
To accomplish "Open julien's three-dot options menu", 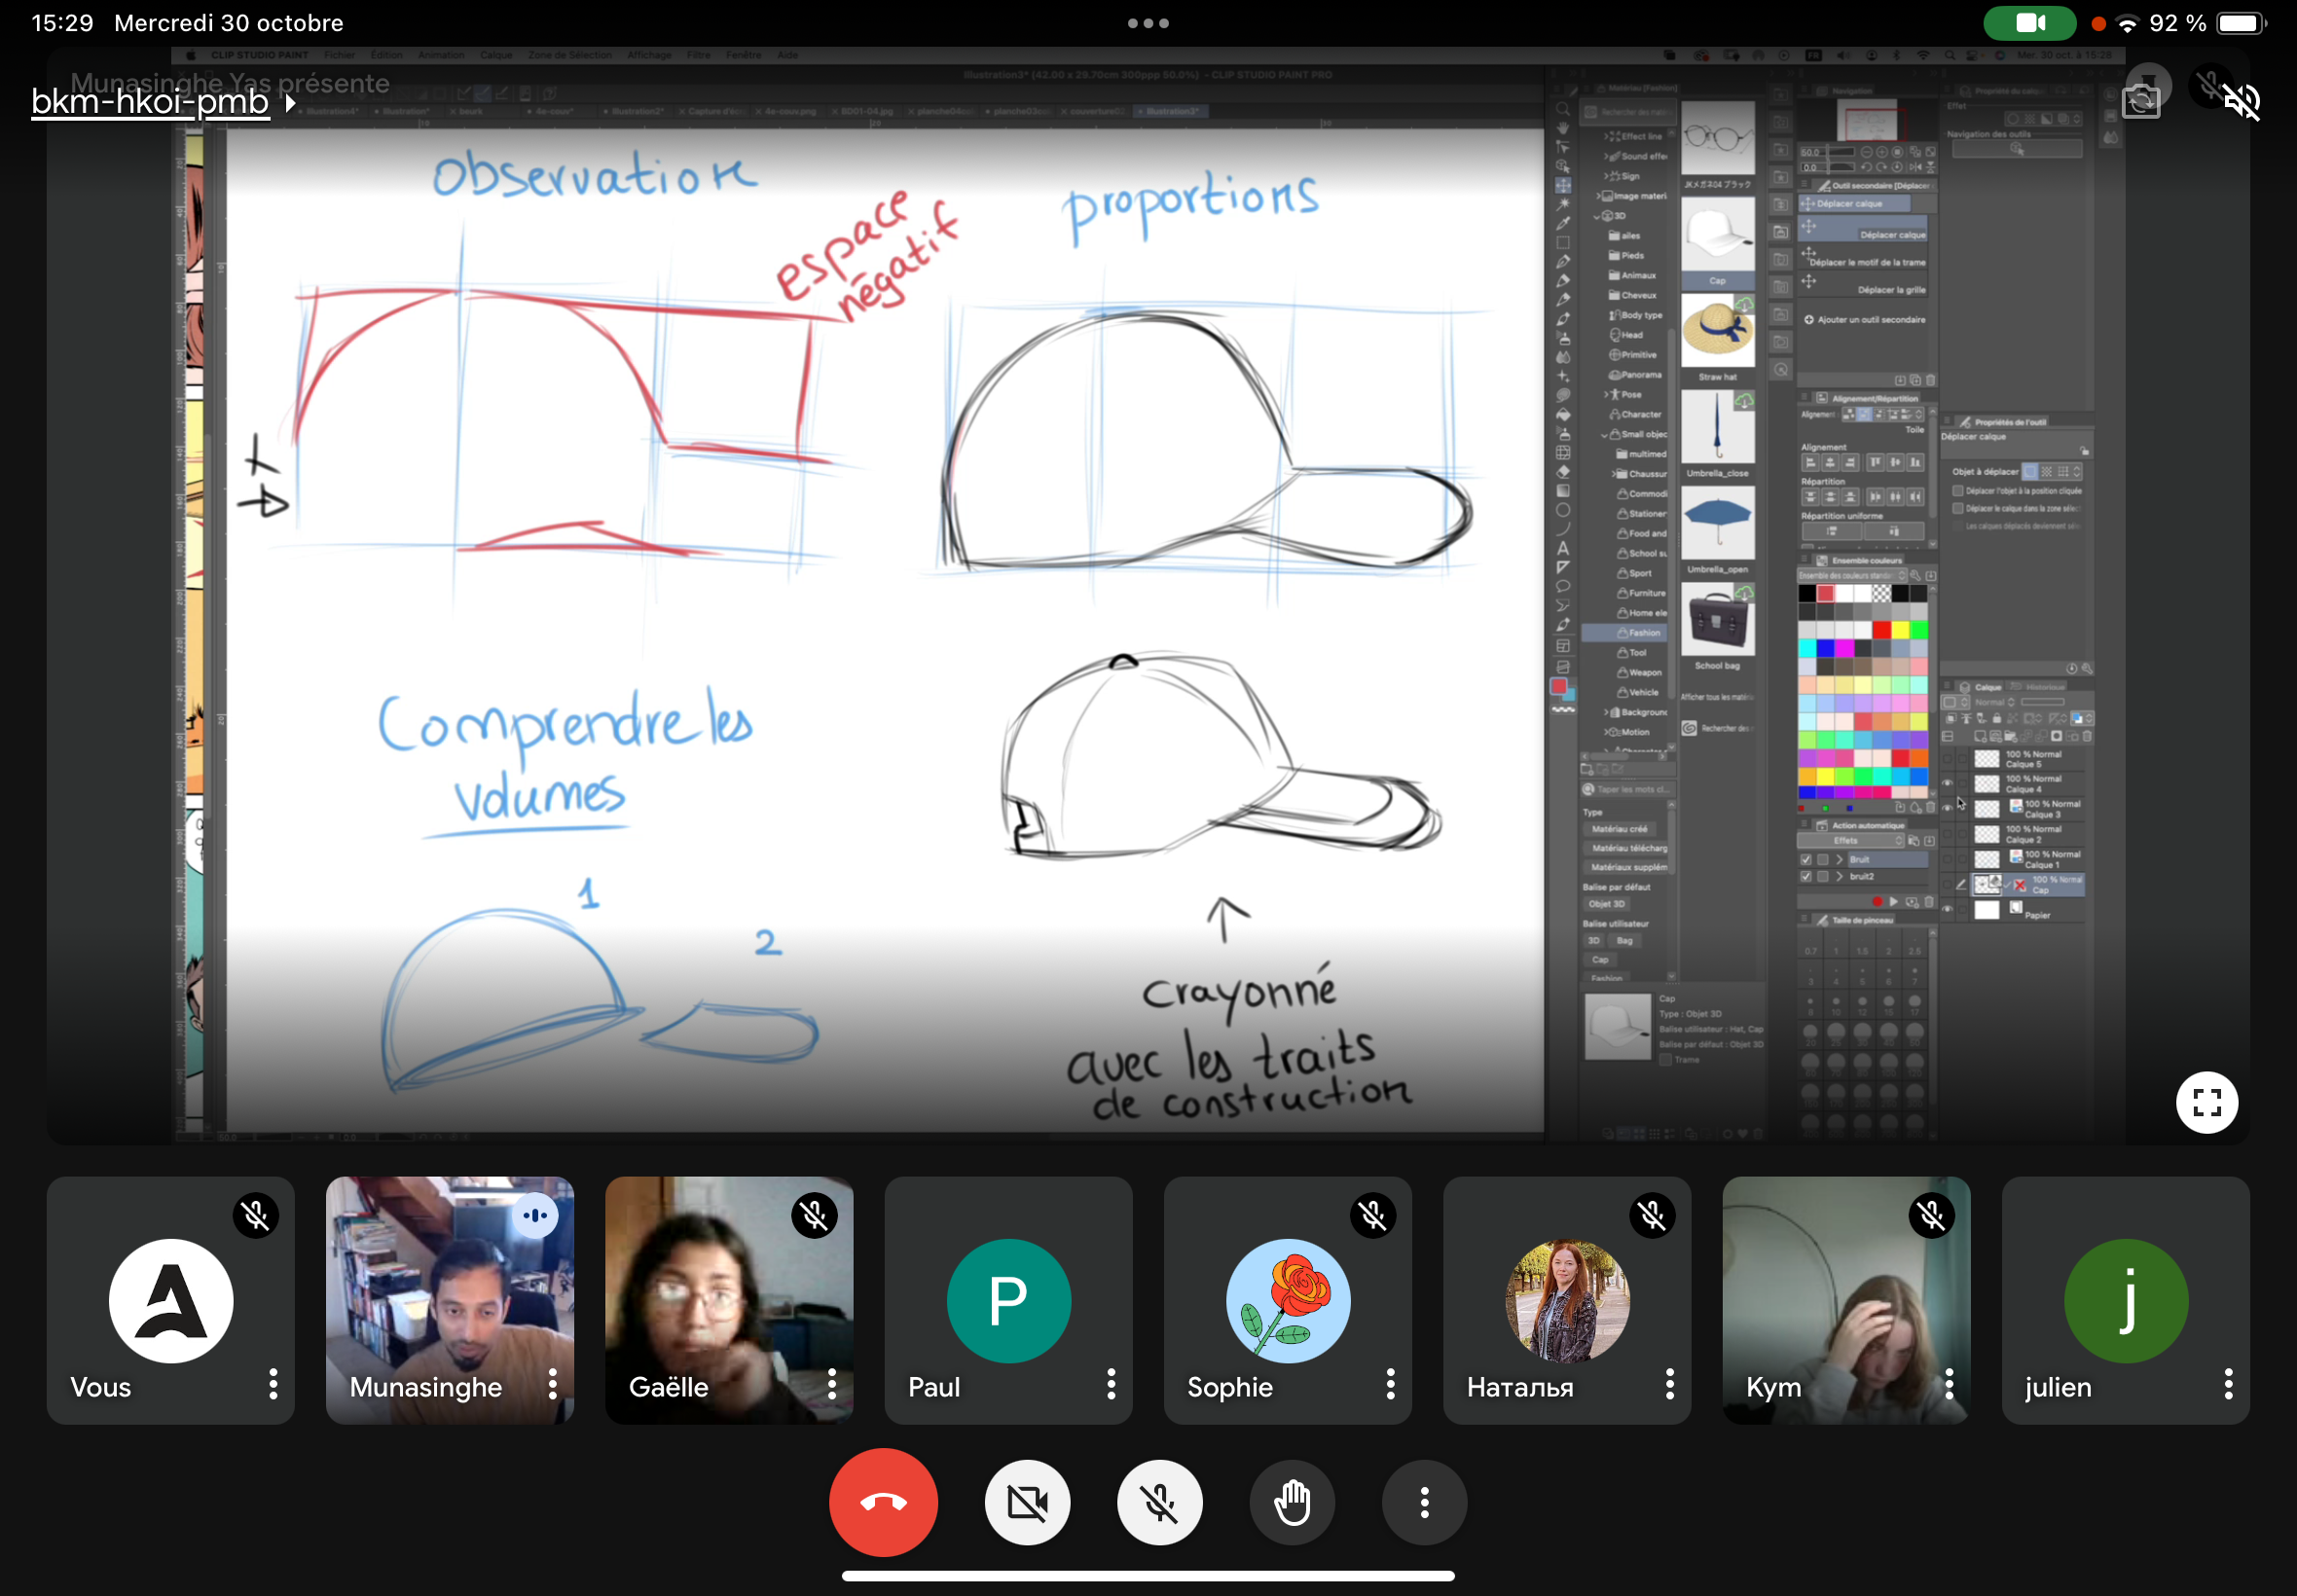I will (2228, 1385).
